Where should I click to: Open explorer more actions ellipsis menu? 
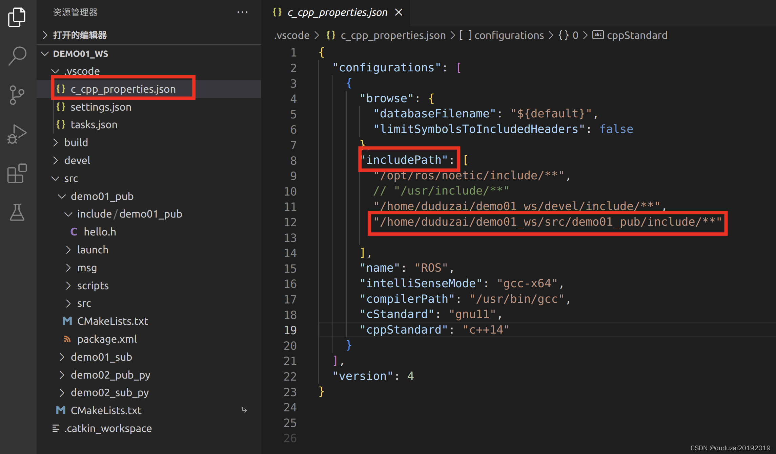click(x=242, y=12)
